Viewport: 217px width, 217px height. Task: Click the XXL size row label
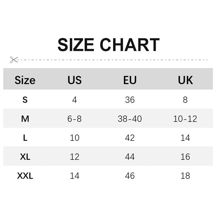[25, 176]
